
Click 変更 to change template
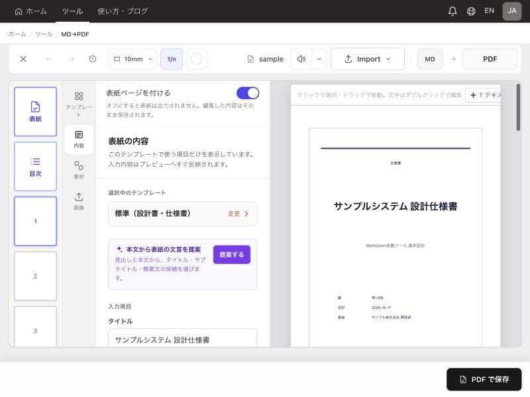pos(238,214)
